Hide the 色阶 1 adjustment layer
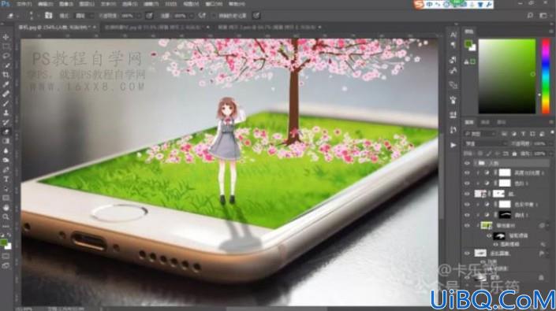Screen dimensions: 556x311 tap(467, 183)
